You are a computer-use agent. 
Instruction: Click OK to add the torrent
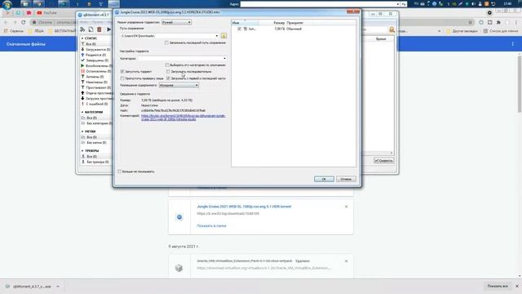pos(324,179)
